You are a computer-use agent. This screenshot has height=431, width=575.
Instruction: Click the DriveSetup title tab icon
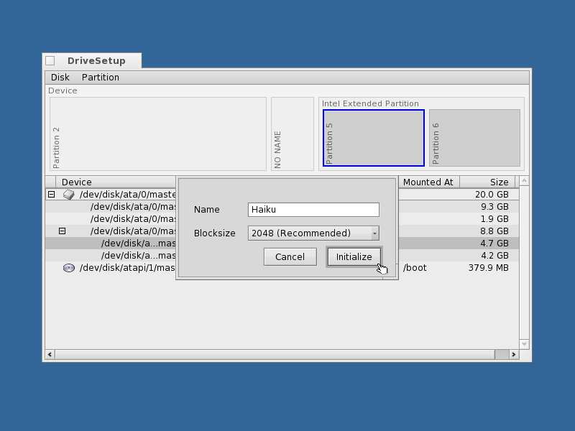(50, 60)
